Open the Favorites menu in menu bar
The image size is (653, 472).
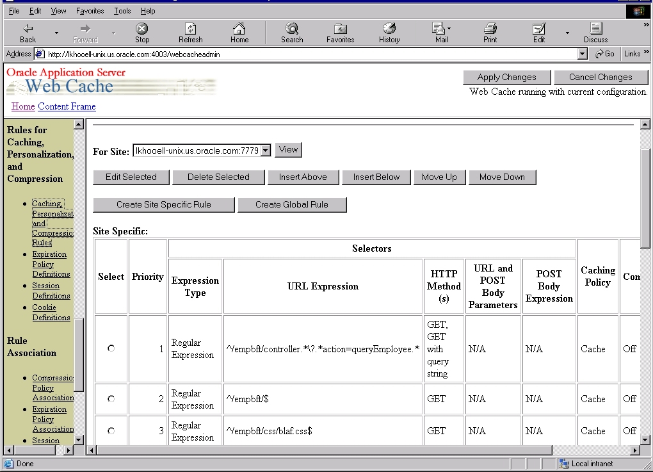90,11
